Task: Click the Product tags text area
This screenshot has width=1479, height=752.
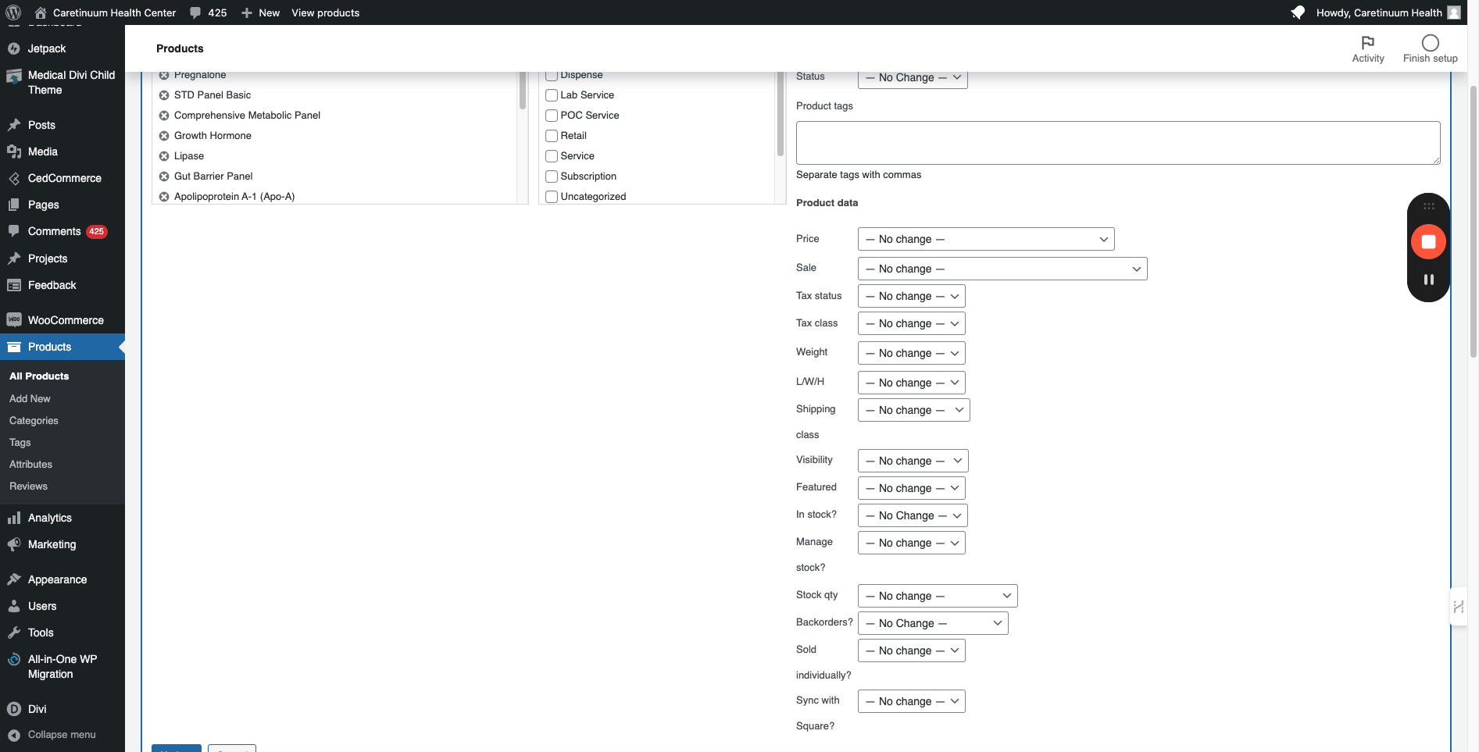Action: (1118, 143)
